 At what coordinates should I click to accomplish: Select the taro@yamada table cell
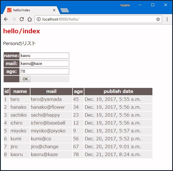click(x=46, y=99)
